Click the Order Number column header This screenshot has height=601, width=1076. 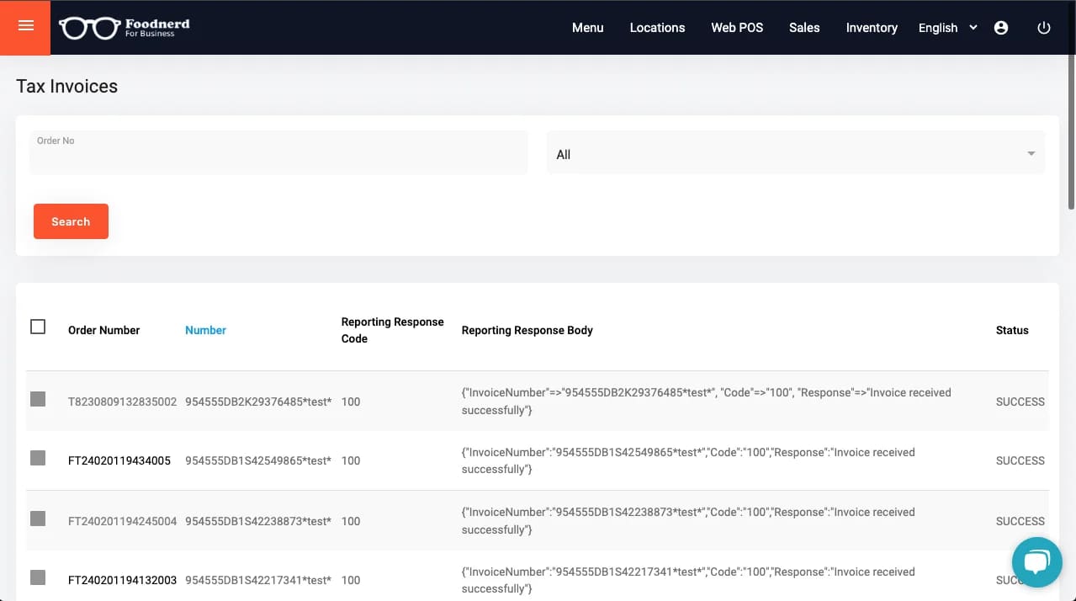tap(103, 330)
